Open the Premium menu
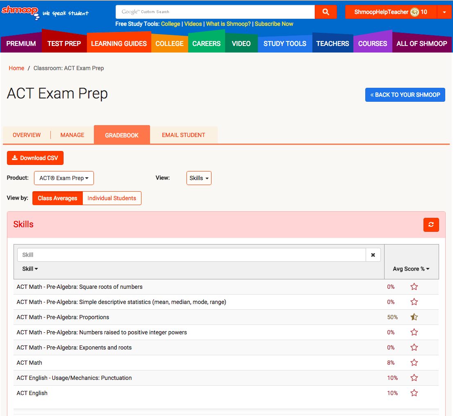This screenshot has height=416, width=453. 21,43
